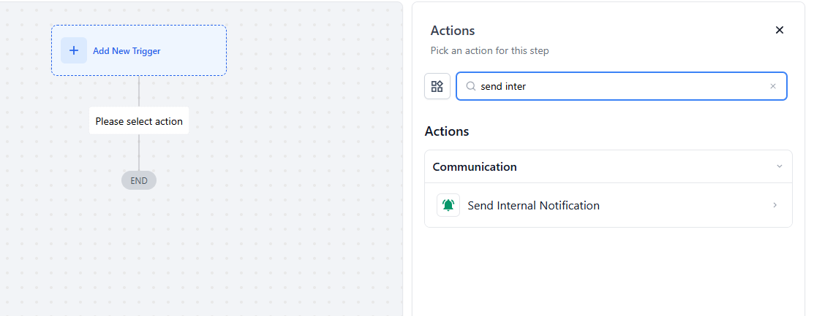814x316 pixels.
Task: Click the Add New Trigger link text
Action: tap(127, 51)
